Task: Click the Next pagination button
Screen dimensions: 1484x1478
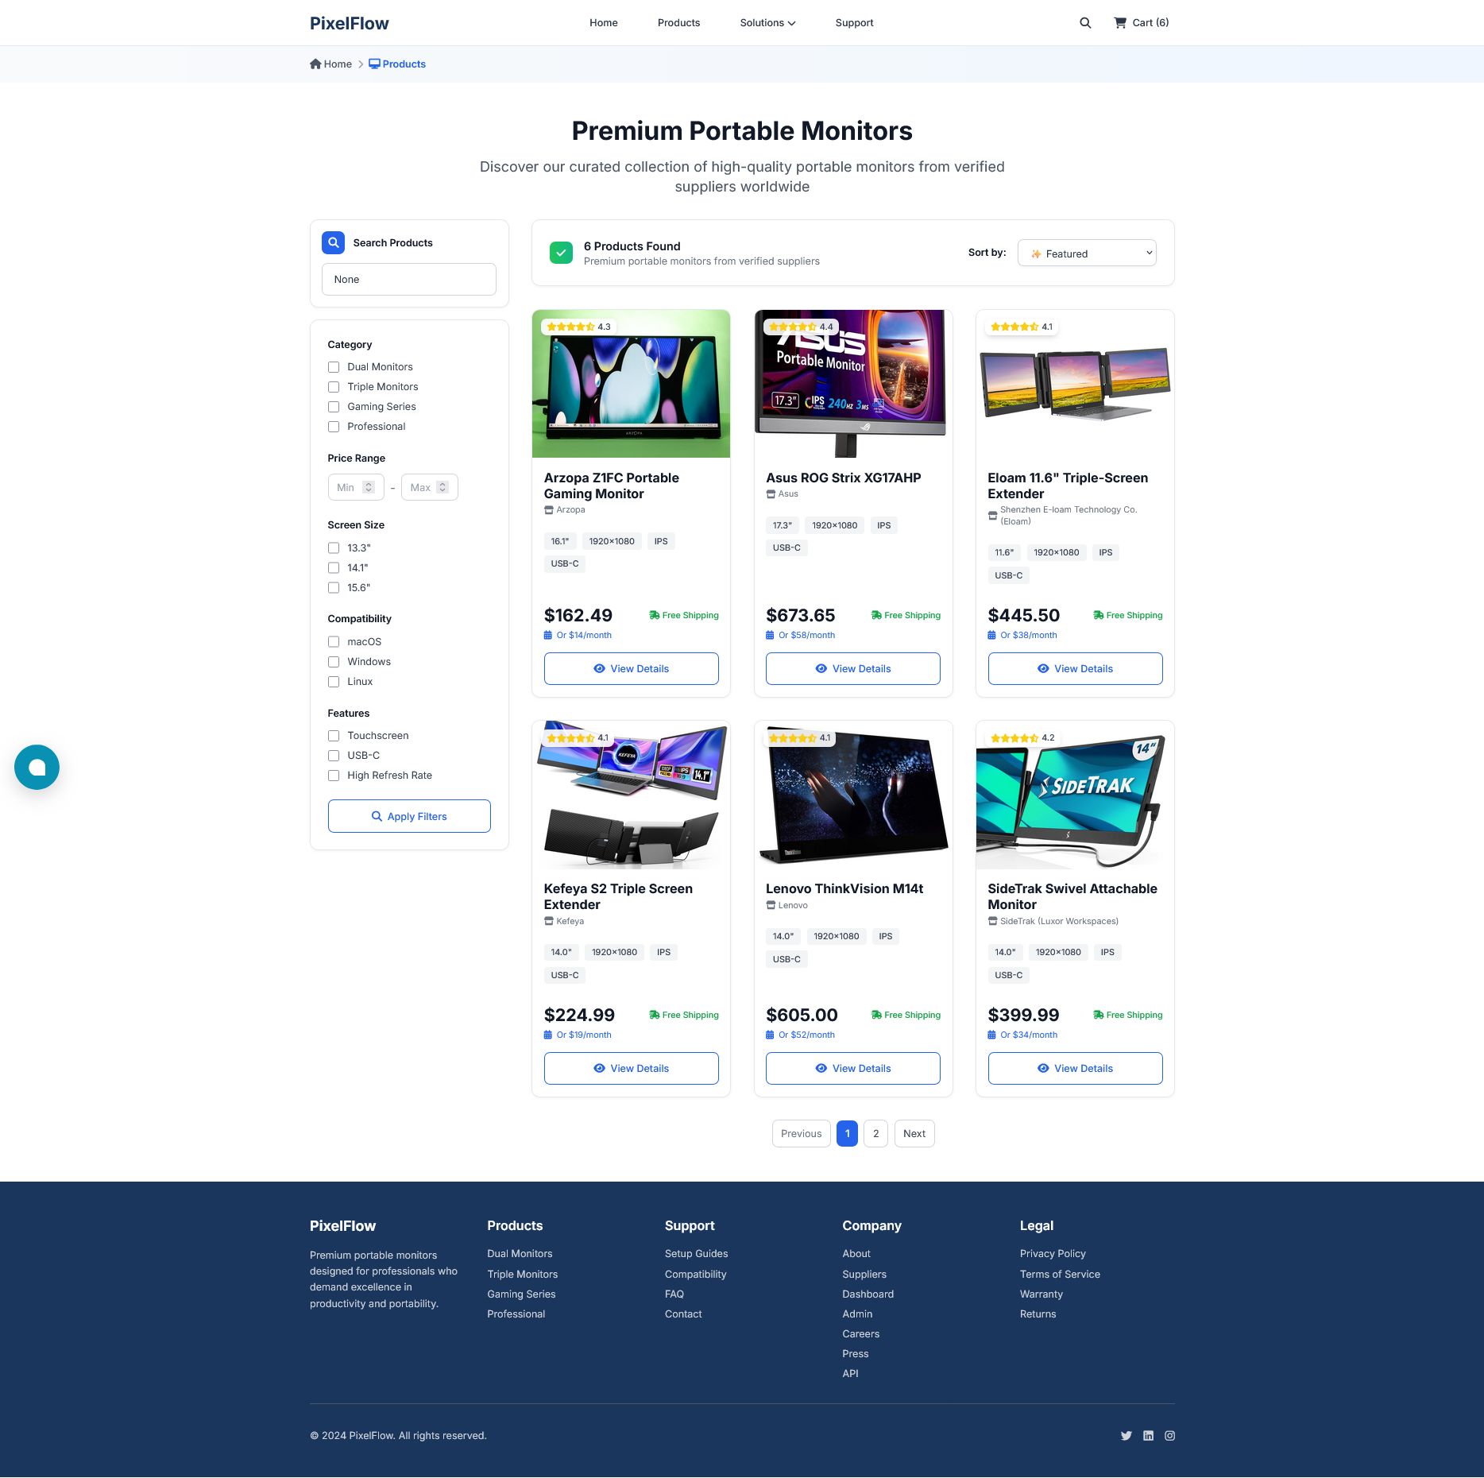Action: (914, 1134)
